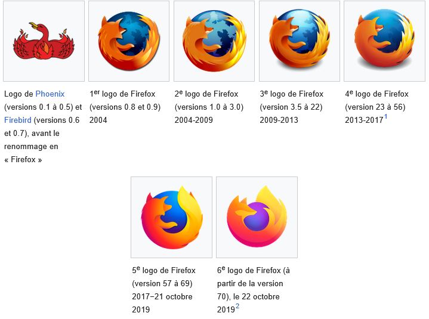Click the '2009-2013' date text
The image size is (429, 319).
click(x=279, y=120)
